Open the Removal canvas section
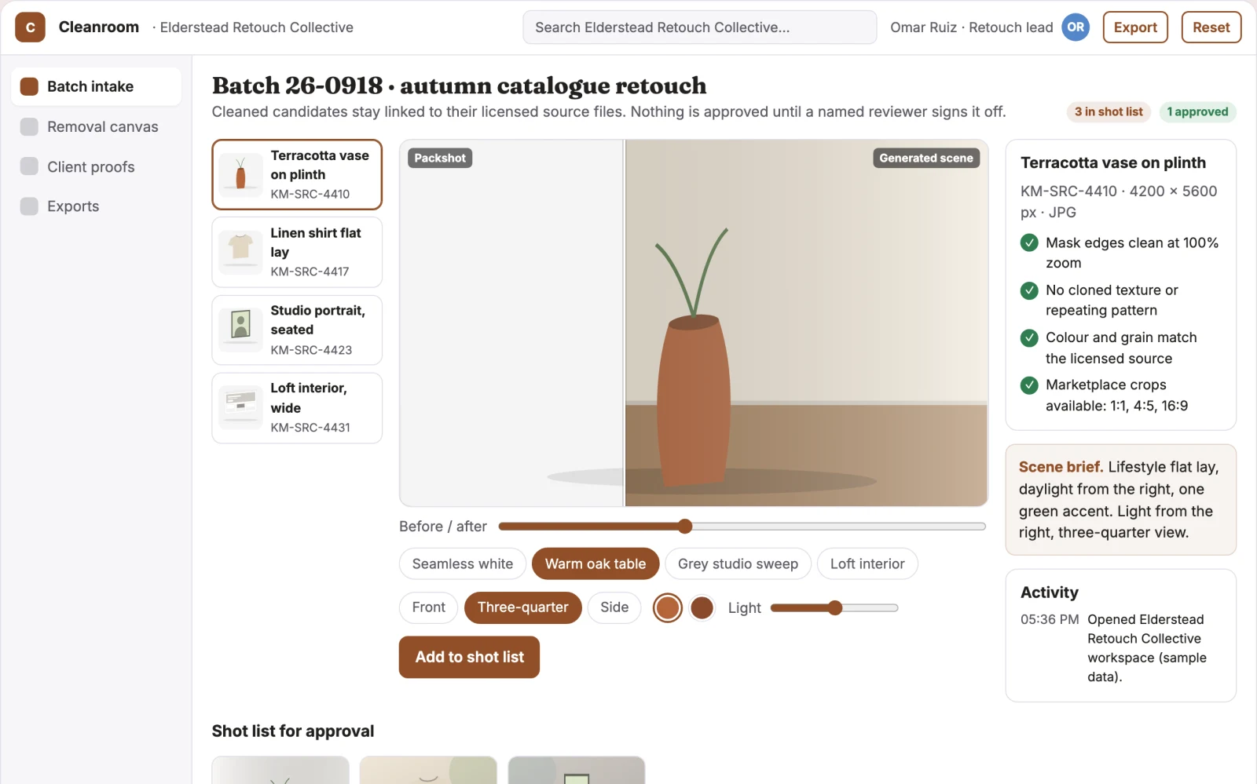Screen dimensions: 1257x784 pyautogui.click(x=97, y=126)
